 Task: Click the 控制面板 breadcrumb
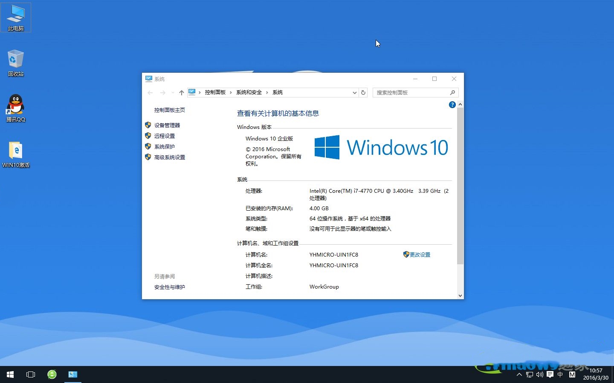pos(215,92)
